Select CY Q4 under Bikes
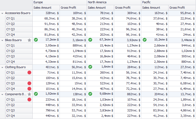The height and width of the screenshot is (119, 196). (x=19, y=62)
